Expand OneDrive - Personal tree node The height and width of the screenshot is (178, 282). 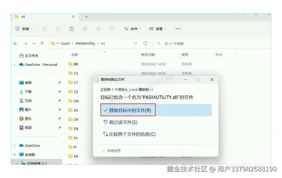(x=15, y=64)
